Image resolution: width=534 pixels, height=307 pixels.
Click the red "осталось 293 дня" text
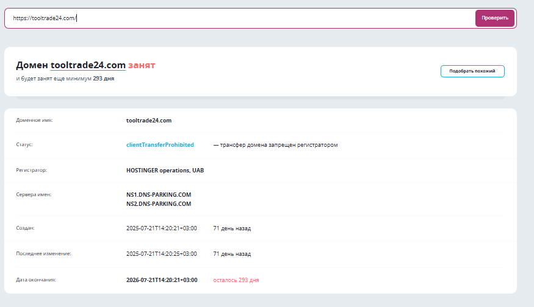[x=236, y=280]
